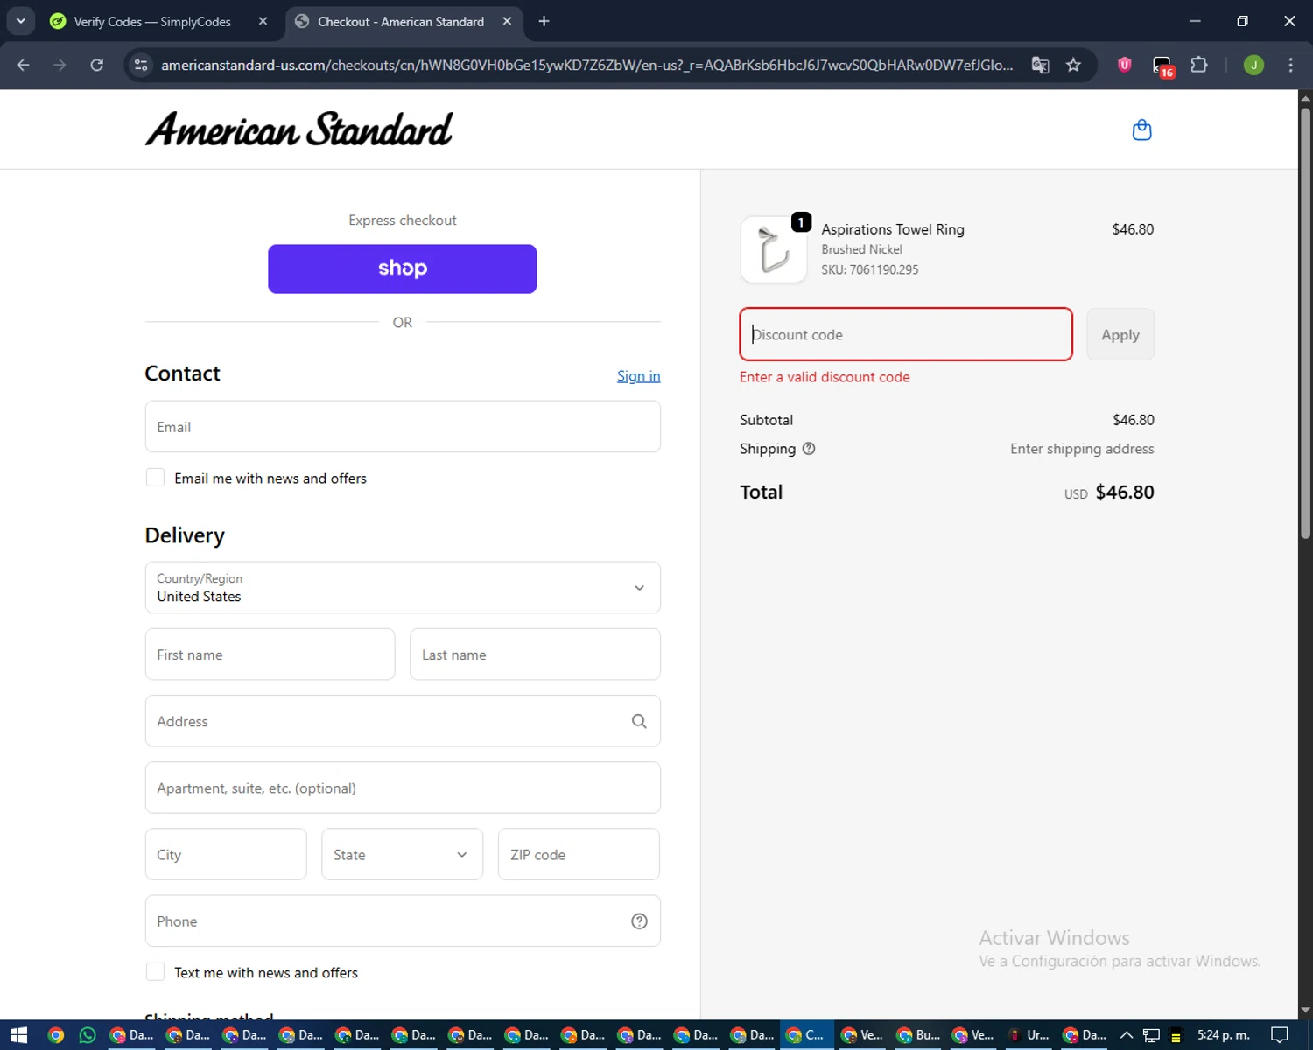Click the browser Forward arrow
The height and width of the screenshot is (1050, 1313).
click(x=60, y=65)
